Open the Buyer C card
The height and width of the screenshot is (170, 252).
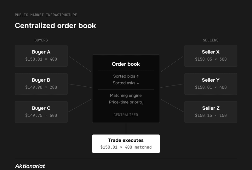[x=41, y=112]
